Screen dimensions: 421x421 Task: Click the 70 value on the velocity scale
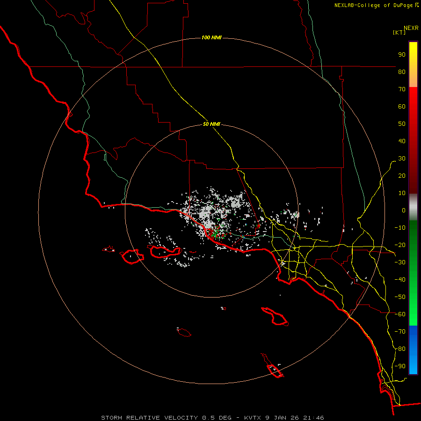tap(402, 89)
